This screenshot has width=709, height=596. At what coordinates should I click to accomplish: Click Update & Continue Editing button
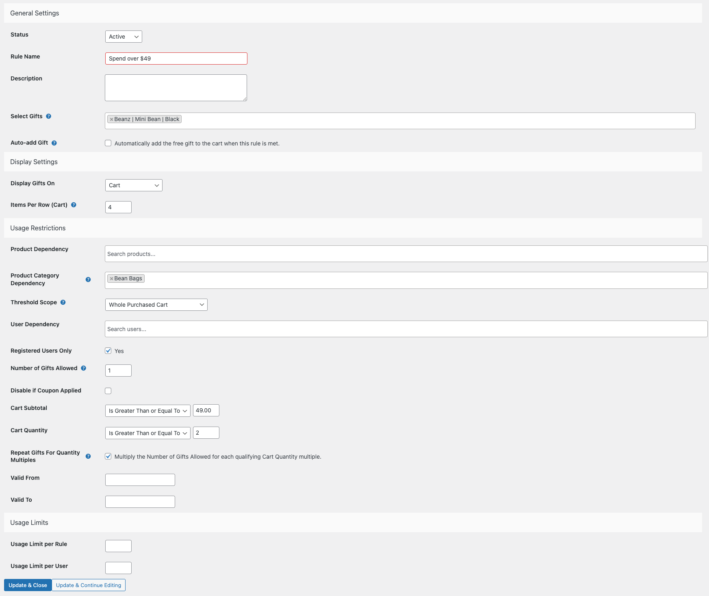click(x=89, y=585)
